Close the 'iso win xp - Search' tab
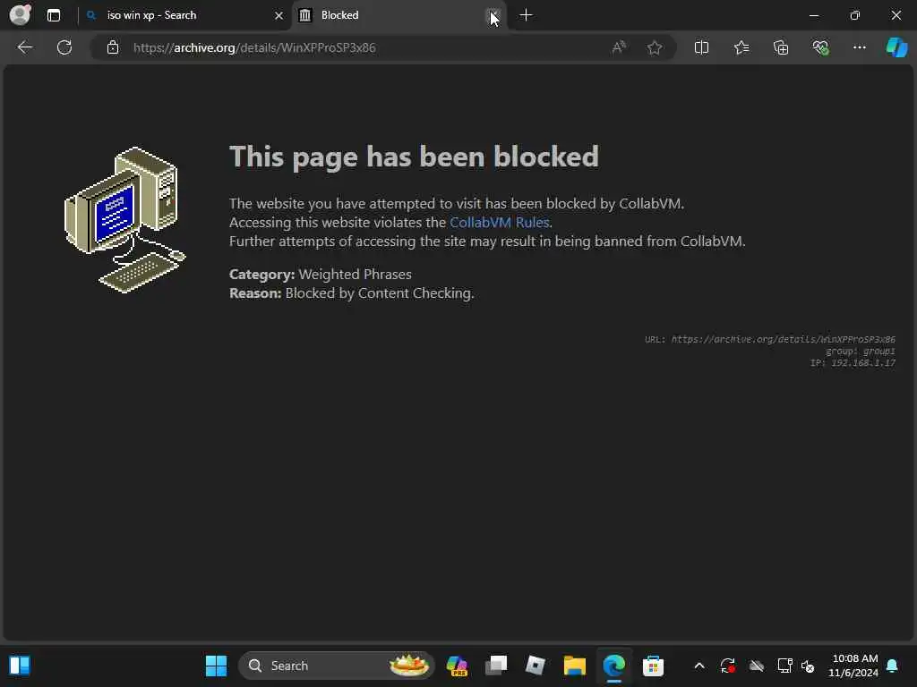Screen dimensions: 917x687 point(279,15)
